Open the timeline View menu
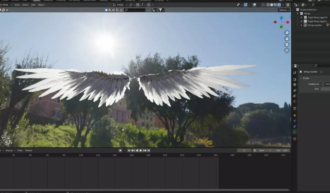 pos(20,150)
